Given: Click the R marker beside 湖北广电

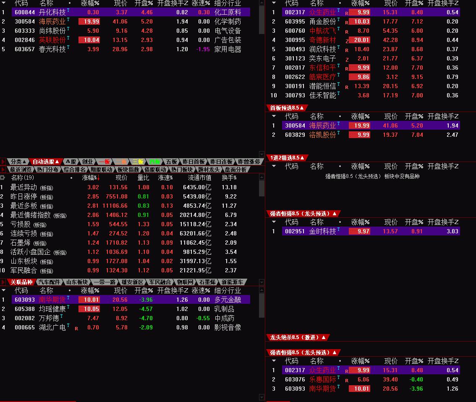Looking at the screenshot, I should coord(76,328).
